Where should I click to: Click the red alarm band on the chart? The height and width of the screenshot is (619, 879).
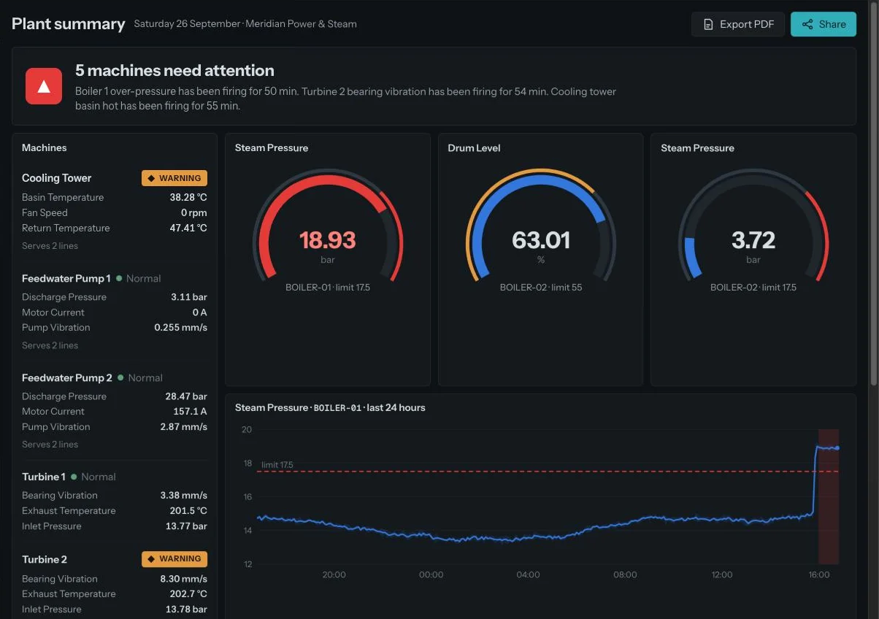(829, 496)
